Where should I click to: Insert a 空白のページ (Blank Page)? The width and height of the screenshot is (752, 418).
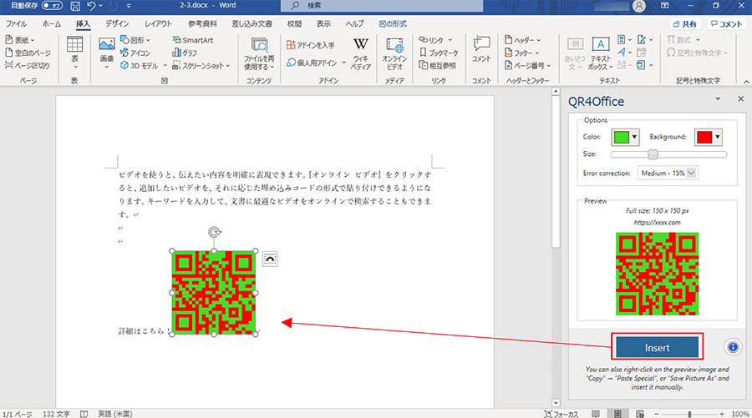tap(28, 53)
